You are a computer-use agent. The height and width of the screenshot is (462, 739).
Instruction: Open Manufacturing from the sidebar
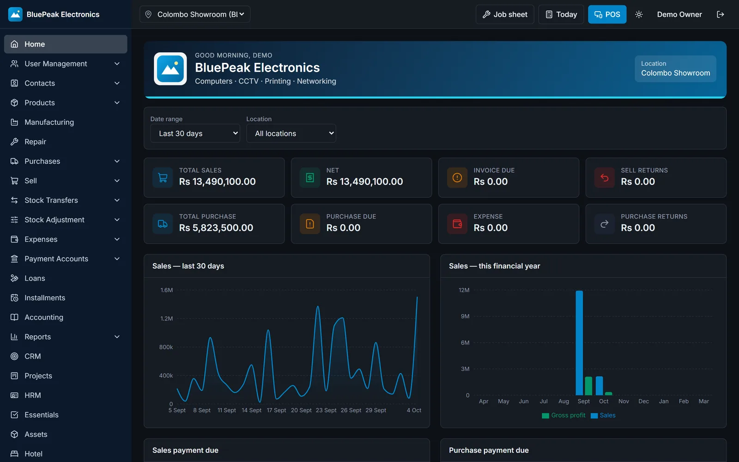(66, 122)
